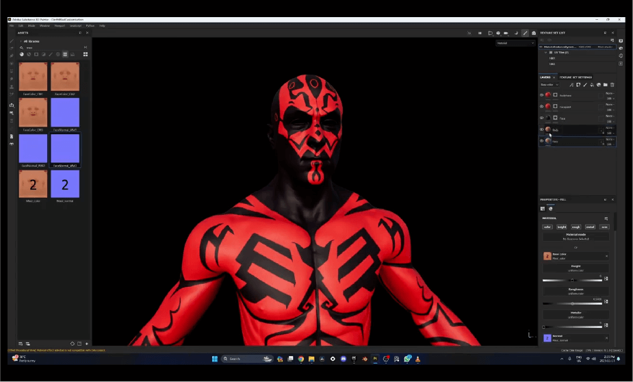633x382 pixels.
Task: Switch assets panel to grid view icon
Action: pos(86,54)
